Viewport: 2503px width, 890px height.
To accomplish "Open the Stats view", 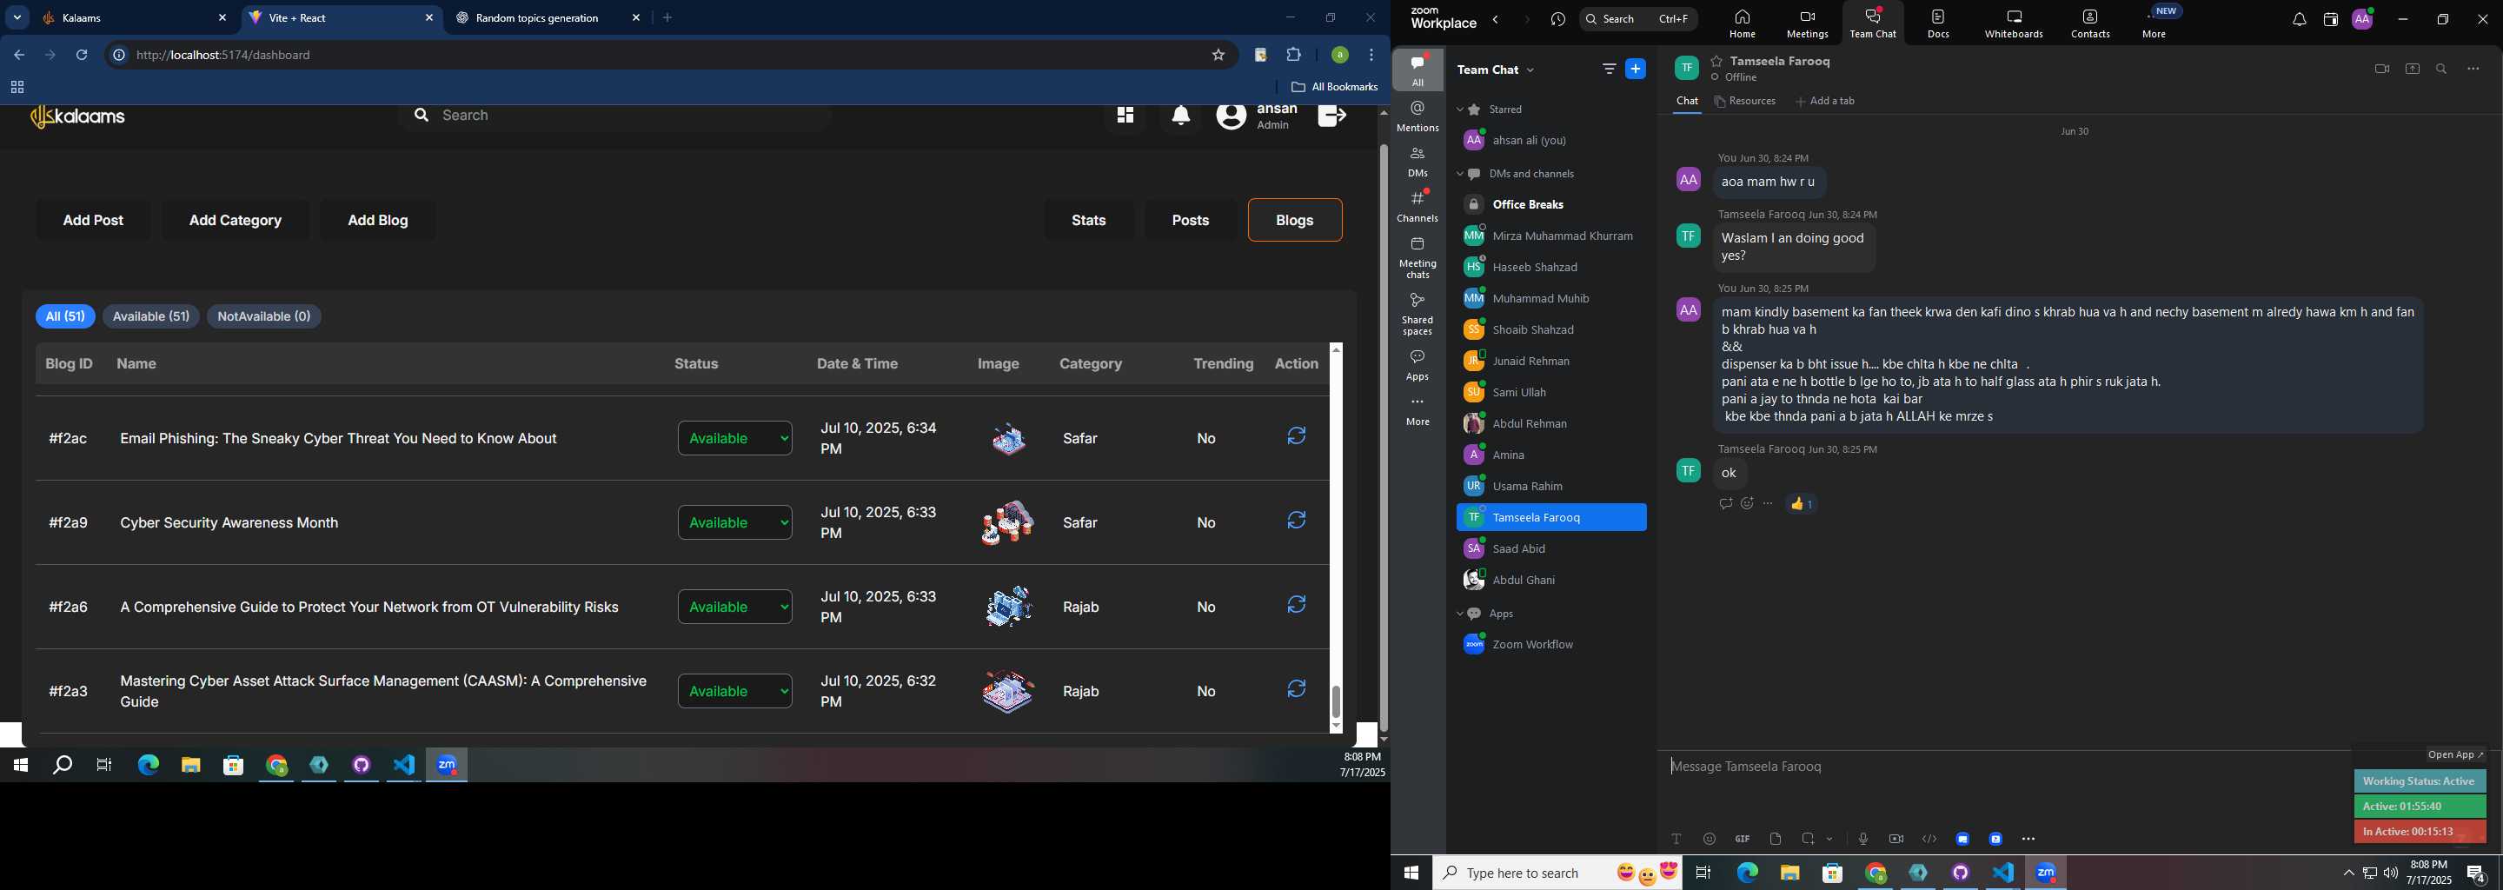I will 1088,221.
